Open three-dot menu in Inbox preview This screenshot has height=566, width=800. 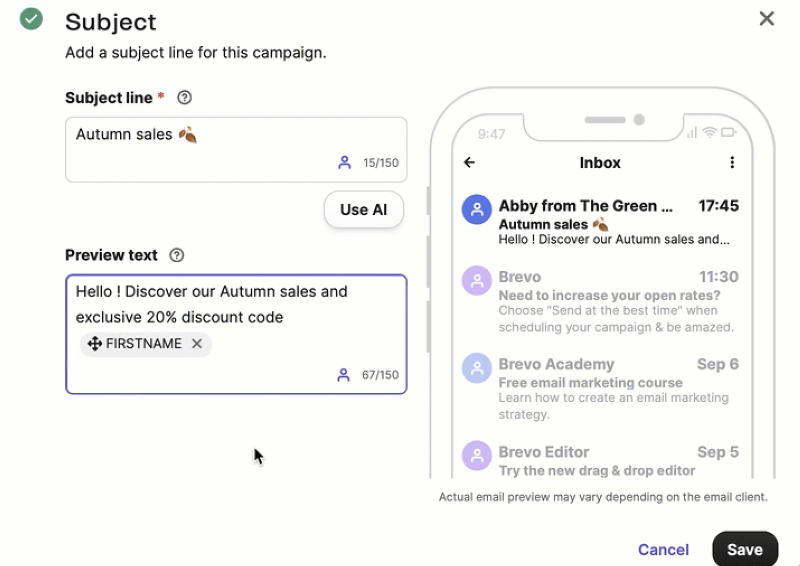732,162
